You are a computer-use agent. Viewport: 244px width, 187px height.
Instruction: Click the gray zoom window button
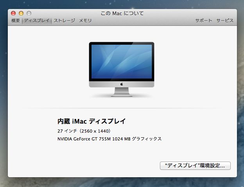[29, 13]
